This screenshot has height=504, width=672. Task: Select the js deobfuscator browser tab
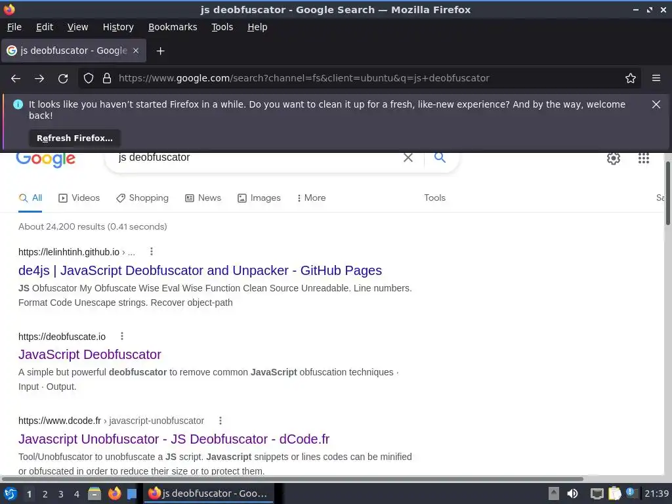click(73, 51)
